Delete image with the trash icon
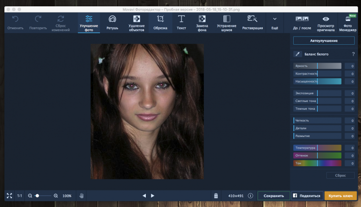Screen dimensions: 361x207 (x=216, y=196)
